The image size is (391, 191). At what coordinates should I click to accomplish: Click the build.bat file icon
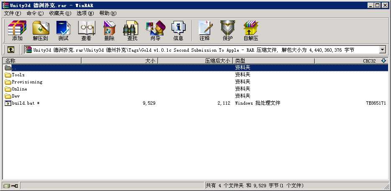pos(8,103)
